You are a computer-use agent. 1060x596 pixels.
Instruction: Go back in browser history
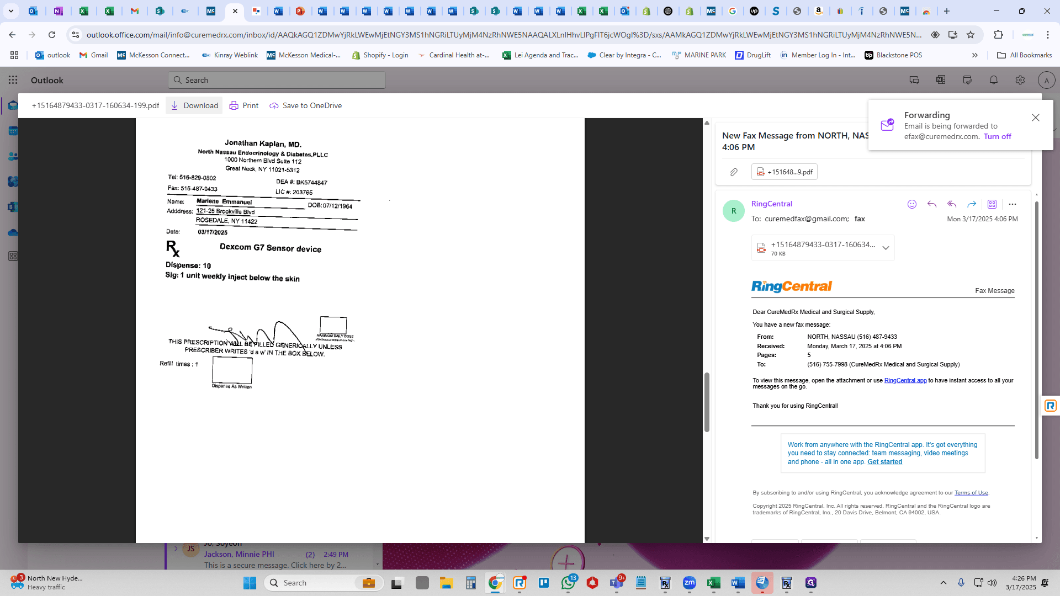[12, 35]
